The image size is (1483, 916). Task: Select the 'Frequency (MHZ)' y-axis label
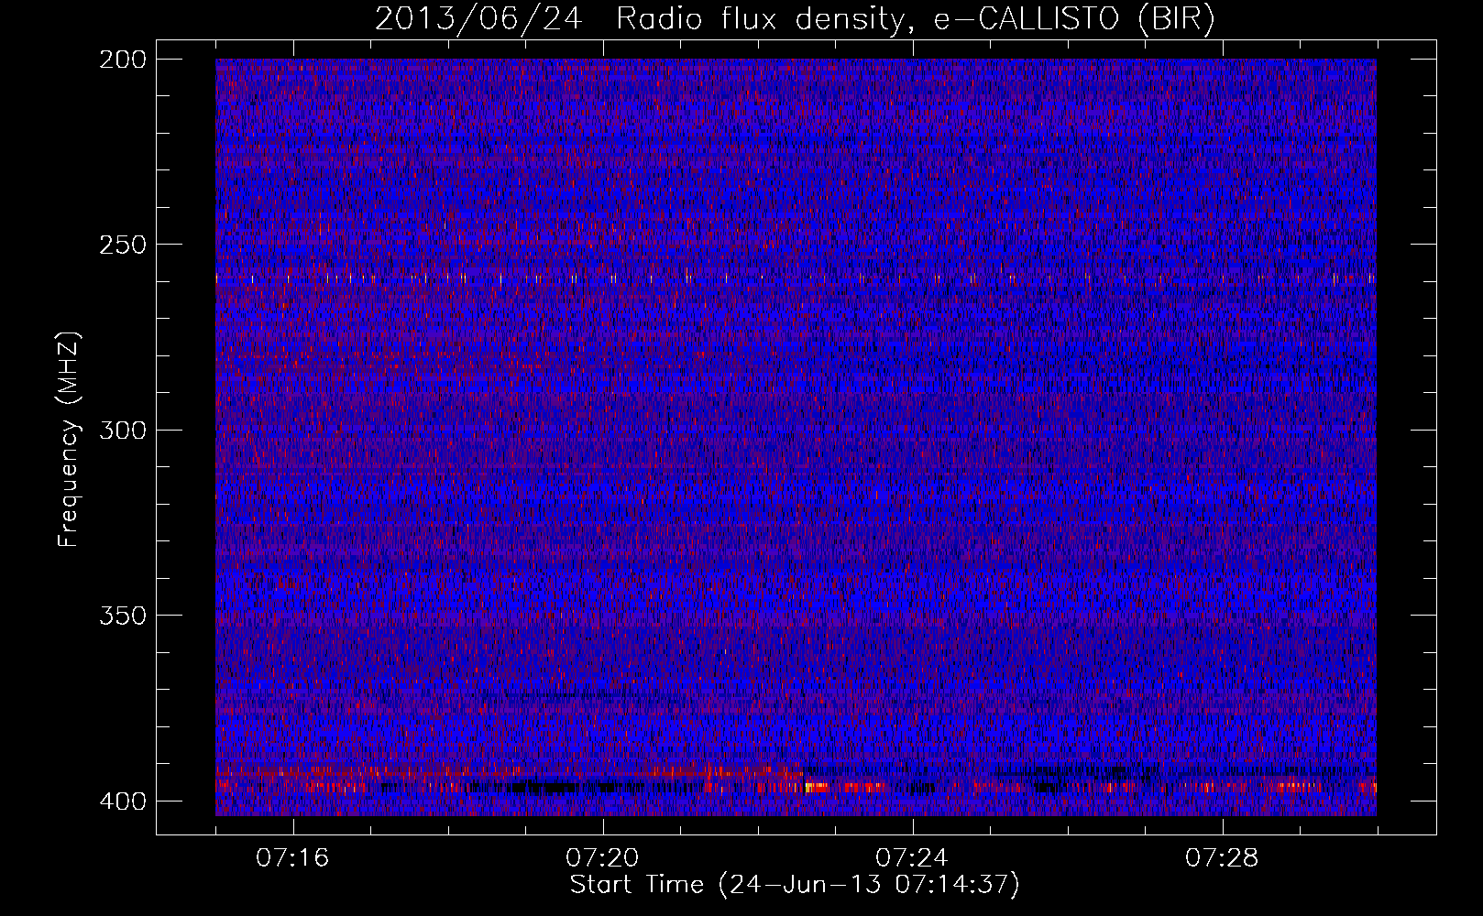69,439
